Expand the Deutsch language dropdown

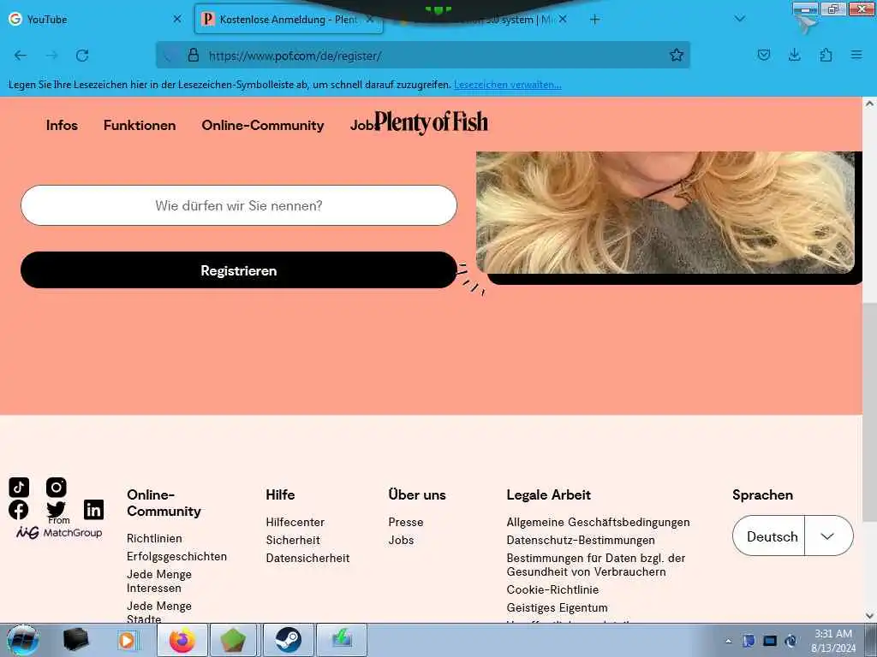click(x=792, y=536)
